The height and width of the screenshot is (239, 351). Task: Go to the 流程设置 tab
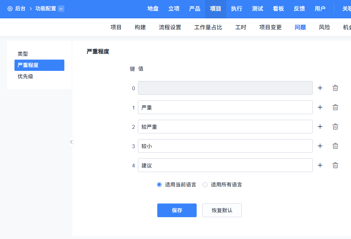click(x=170, y=27)
